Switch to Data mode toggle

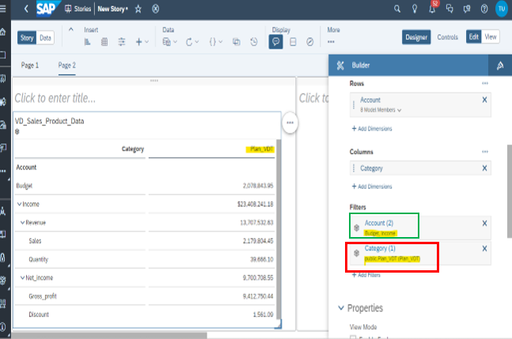click(x=46, y=38)
